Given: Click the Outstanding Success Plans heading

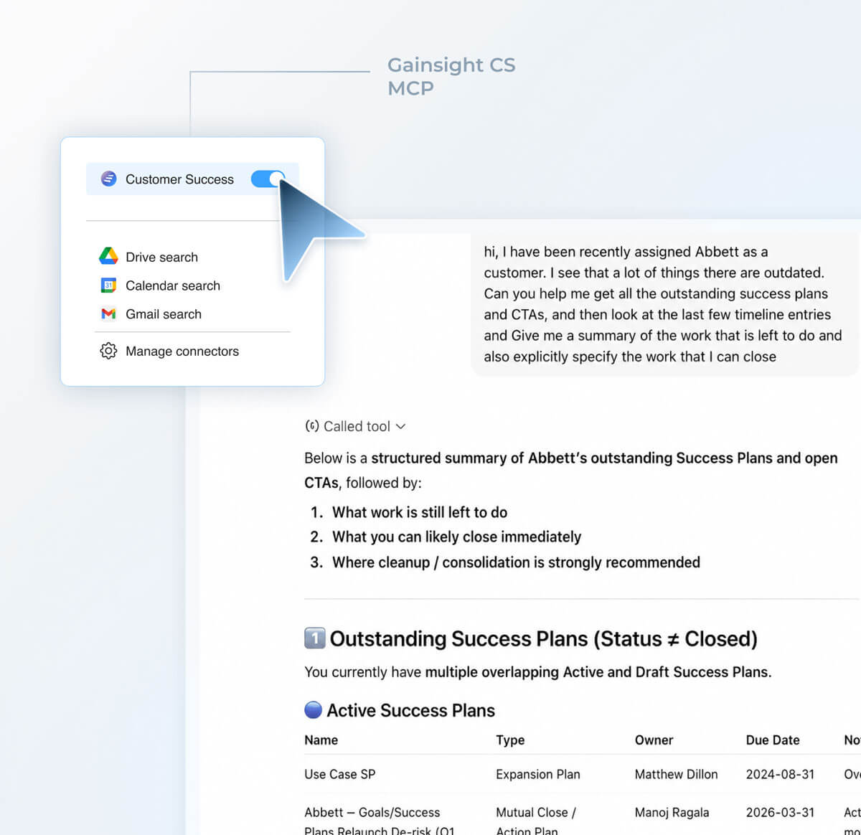Looking at the screenshot, I should (543, 638).
